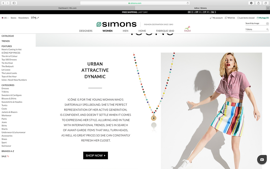Image resolution: width=270 pixels, height=169 pixels.
Task: Click the magnifying glass search icon
Action: click(x=267, y=29)
